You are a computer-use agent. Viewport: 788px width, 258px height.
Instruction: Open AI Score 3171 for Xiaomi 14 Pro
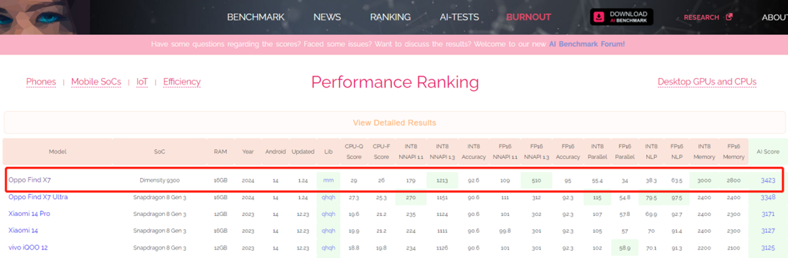(x=768, y=214)
